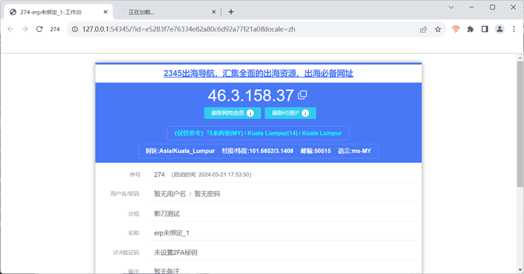Image resolution: width=524 pixels, height=274 pixels.
Task: Minimize the browser window
Action: click(472, 7)
